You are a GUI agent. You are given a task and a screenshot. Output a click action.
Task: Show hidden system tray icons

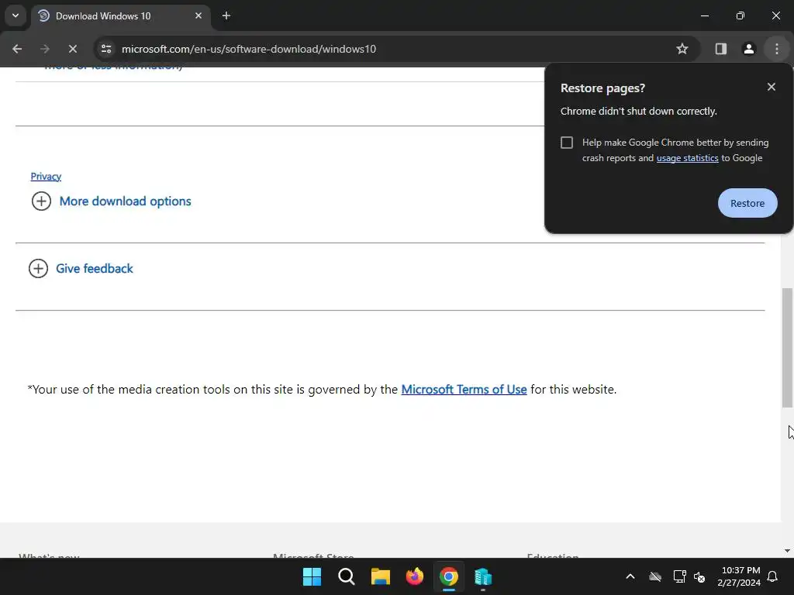(630, 576)
